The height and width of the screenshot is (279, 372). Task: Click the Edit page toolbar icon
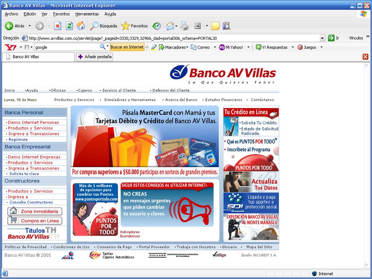click(x=198, y=26)
